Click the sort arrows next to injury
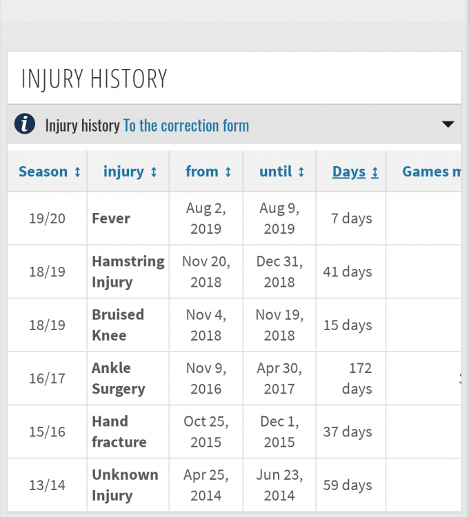 click(153, 172)
